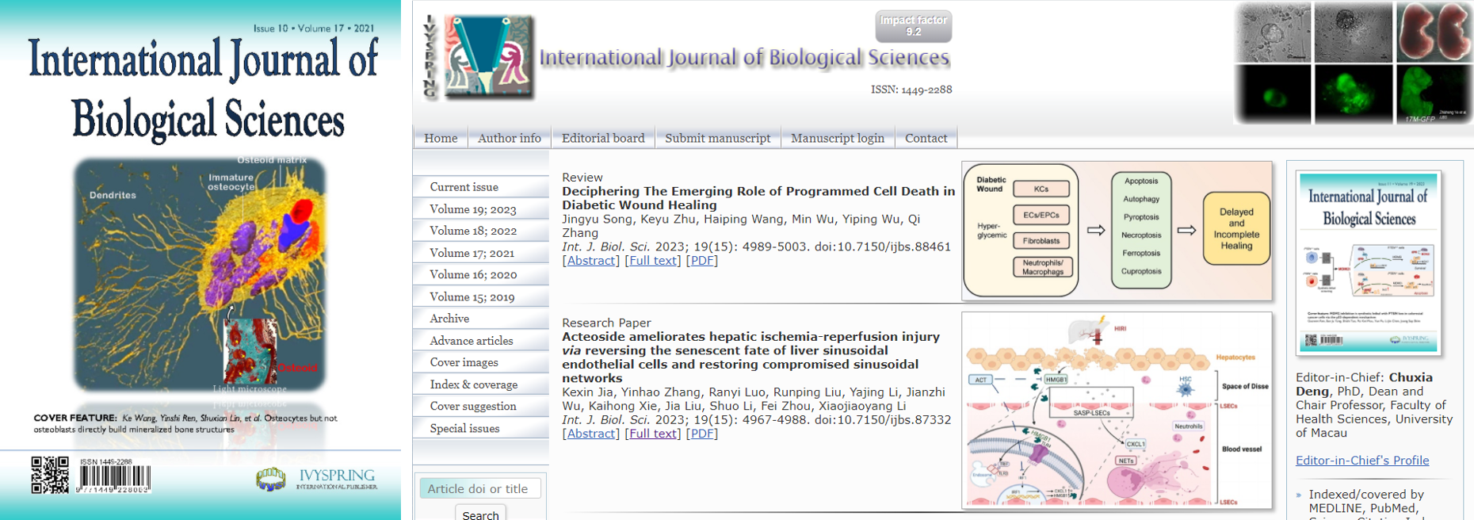
Task: Open Manuscript login page
Action: click(x=837, y=138)
